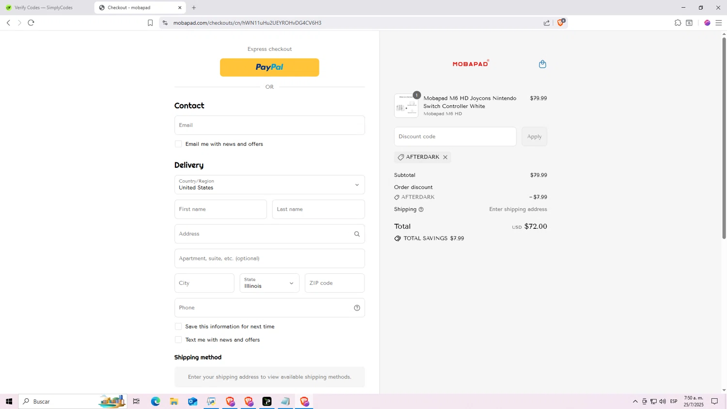Open shipping info help icon
Image resolution: width=727 pixels, height=409 pixels.
tap(421, 209)
